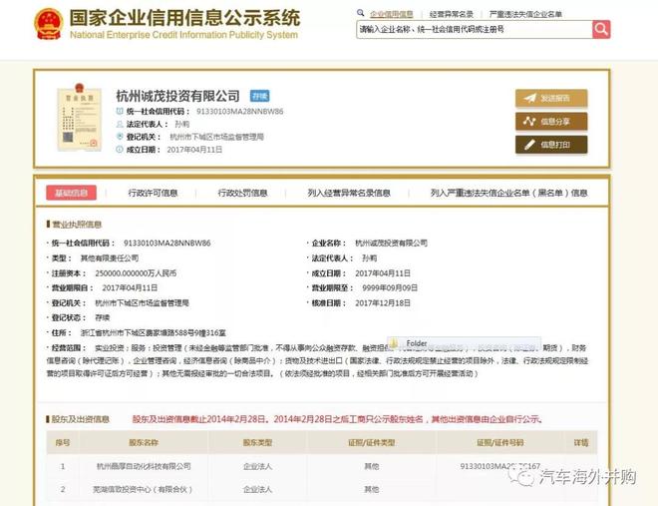Click the 信息分享 share info button

(x=551, y=122)
